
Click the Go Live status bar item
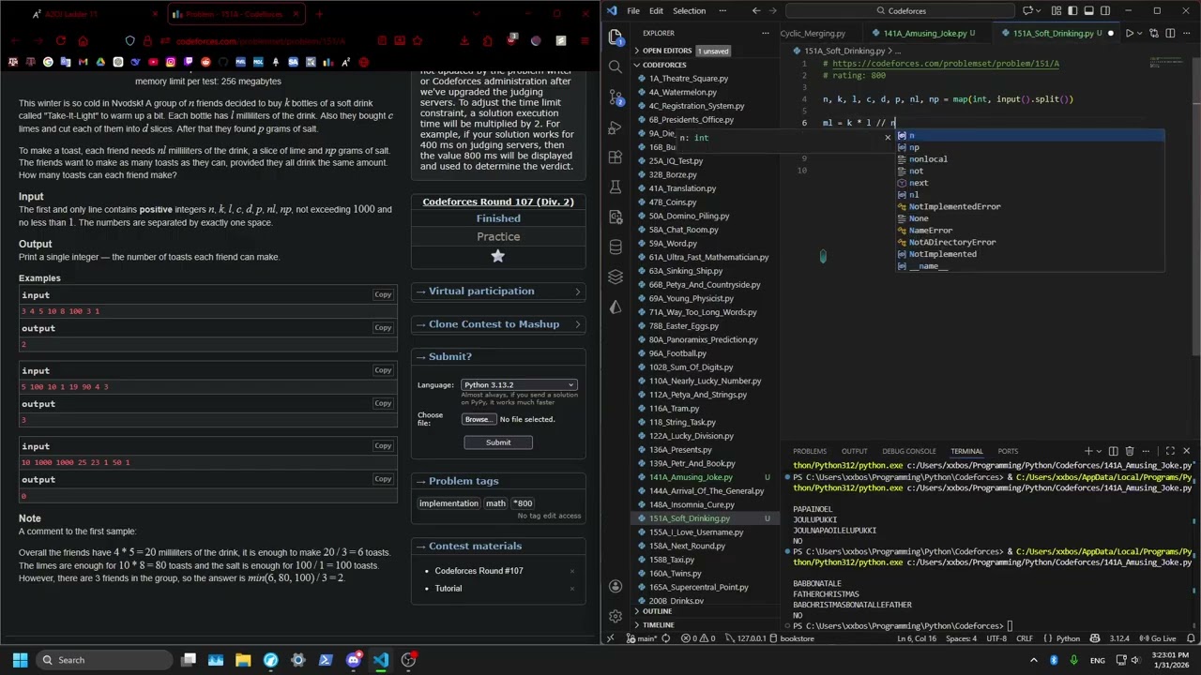click(1158, 638)
